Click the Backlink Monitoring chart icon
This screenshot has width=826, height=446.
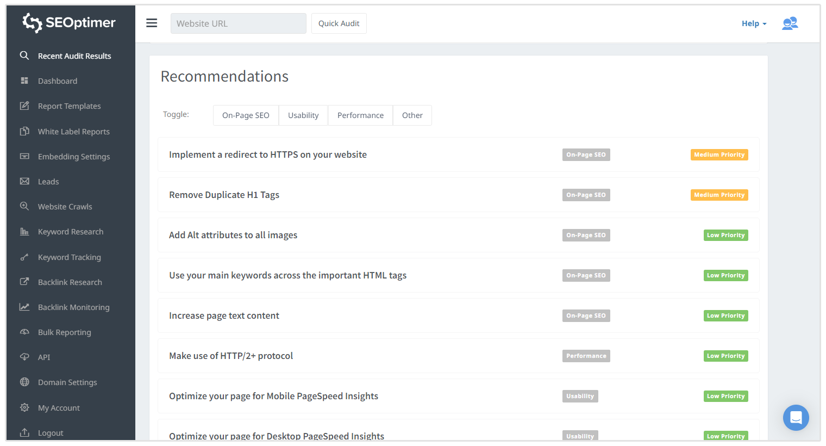point(24,307)
